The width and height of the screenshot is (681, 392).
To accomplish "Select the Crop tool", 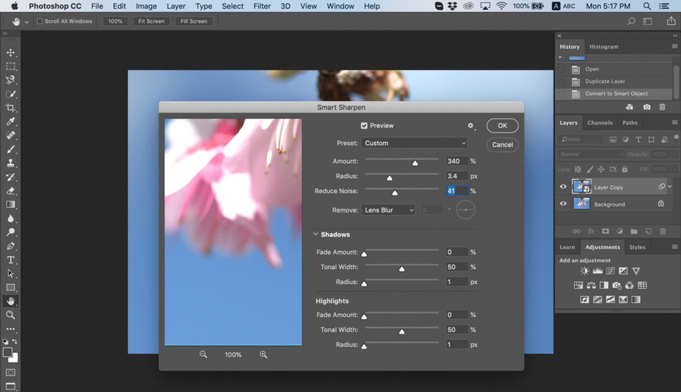I will pyautogui.click(x=11, y=108).
